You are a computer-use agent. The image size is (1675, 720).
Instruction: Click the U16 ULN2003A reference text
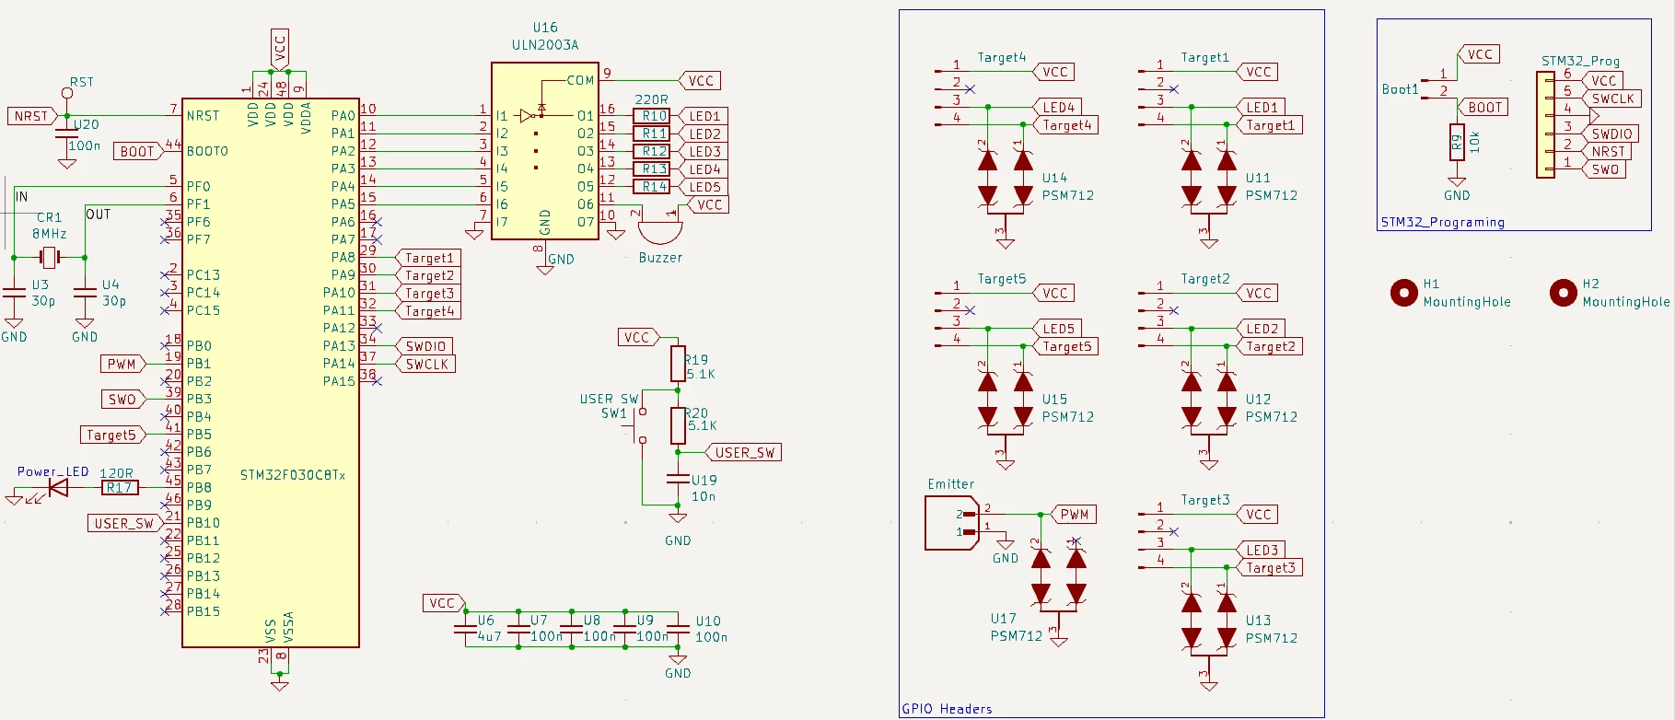tap(545, 36)
